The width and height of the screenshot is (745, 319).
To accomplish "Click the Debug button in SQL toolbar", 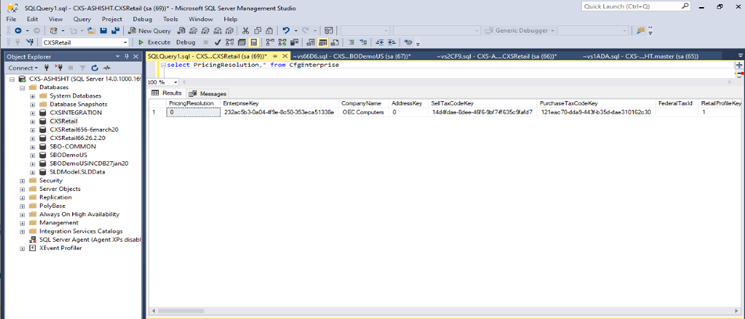I will [186, 42].
